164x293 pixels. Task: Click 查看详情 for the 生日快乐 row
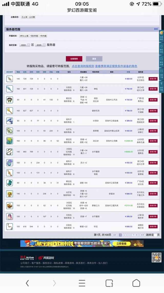click(x=153, y=79)
